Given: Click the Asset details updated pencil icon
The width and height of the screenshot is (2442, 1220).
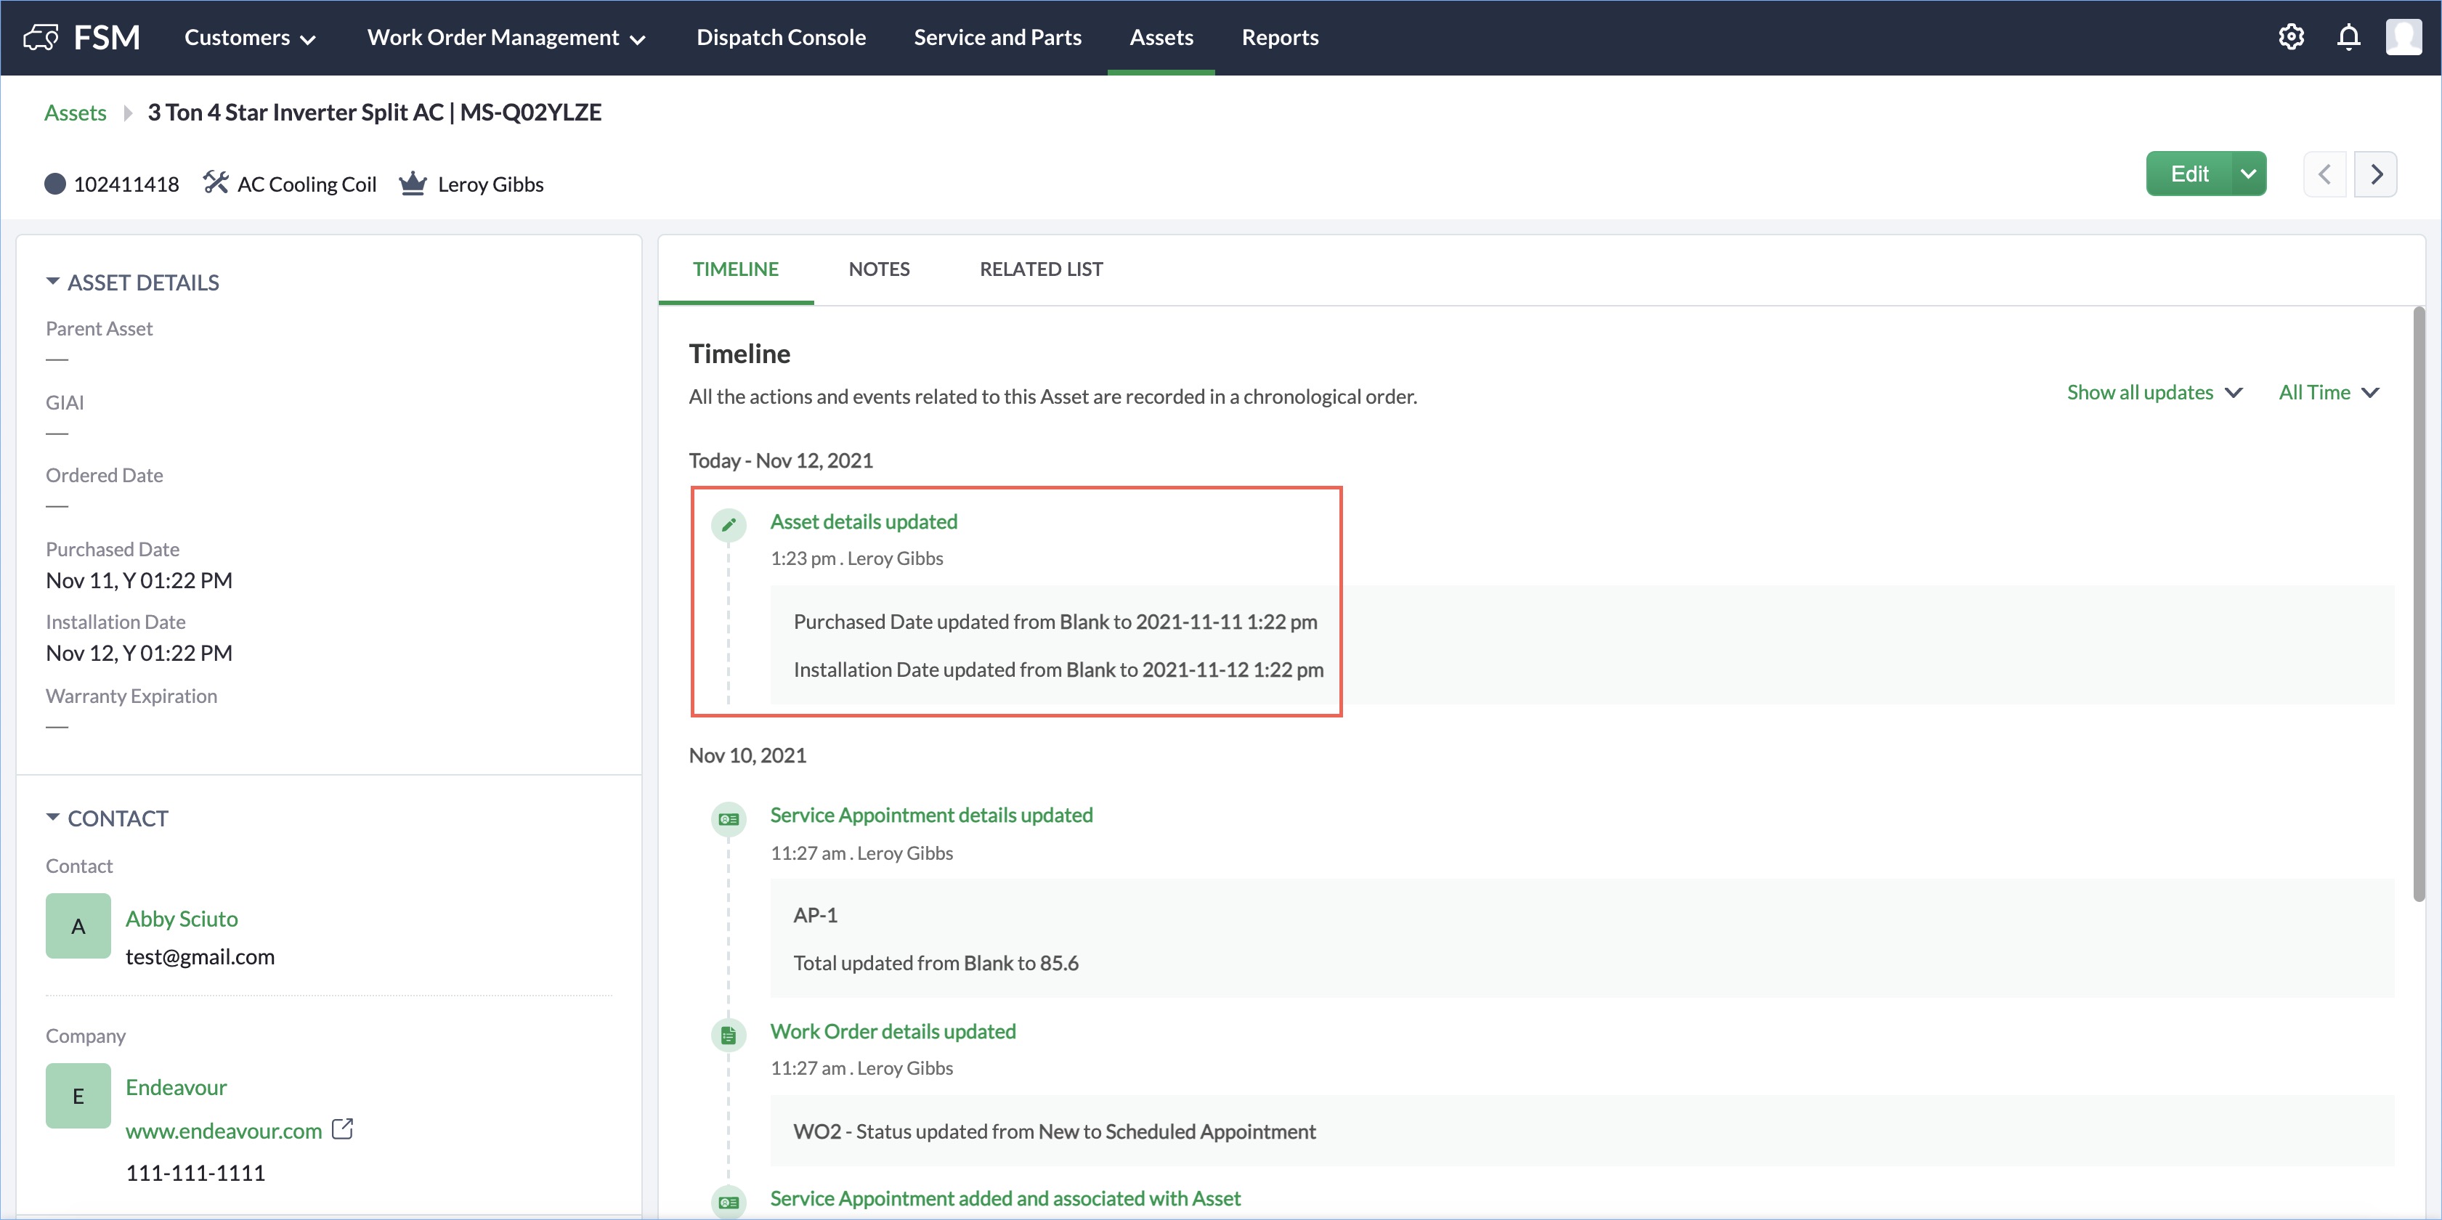Looking at the screenshot, I should 728,524.
